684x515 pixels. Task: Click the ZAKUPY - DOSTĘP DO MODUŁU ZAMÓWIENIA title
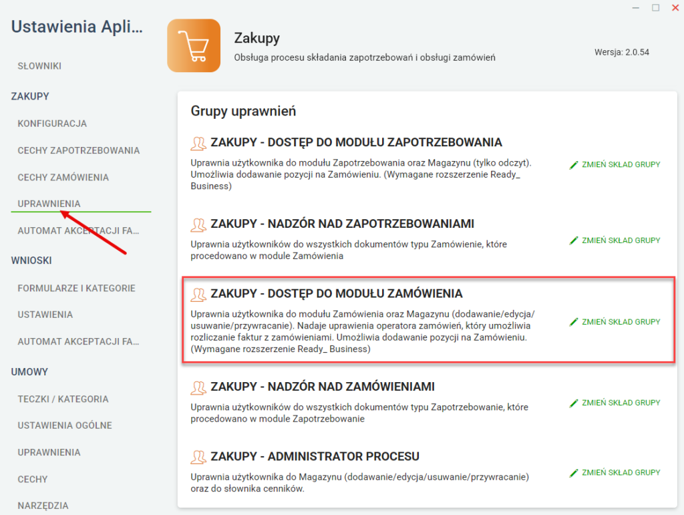tap(337, 293)
